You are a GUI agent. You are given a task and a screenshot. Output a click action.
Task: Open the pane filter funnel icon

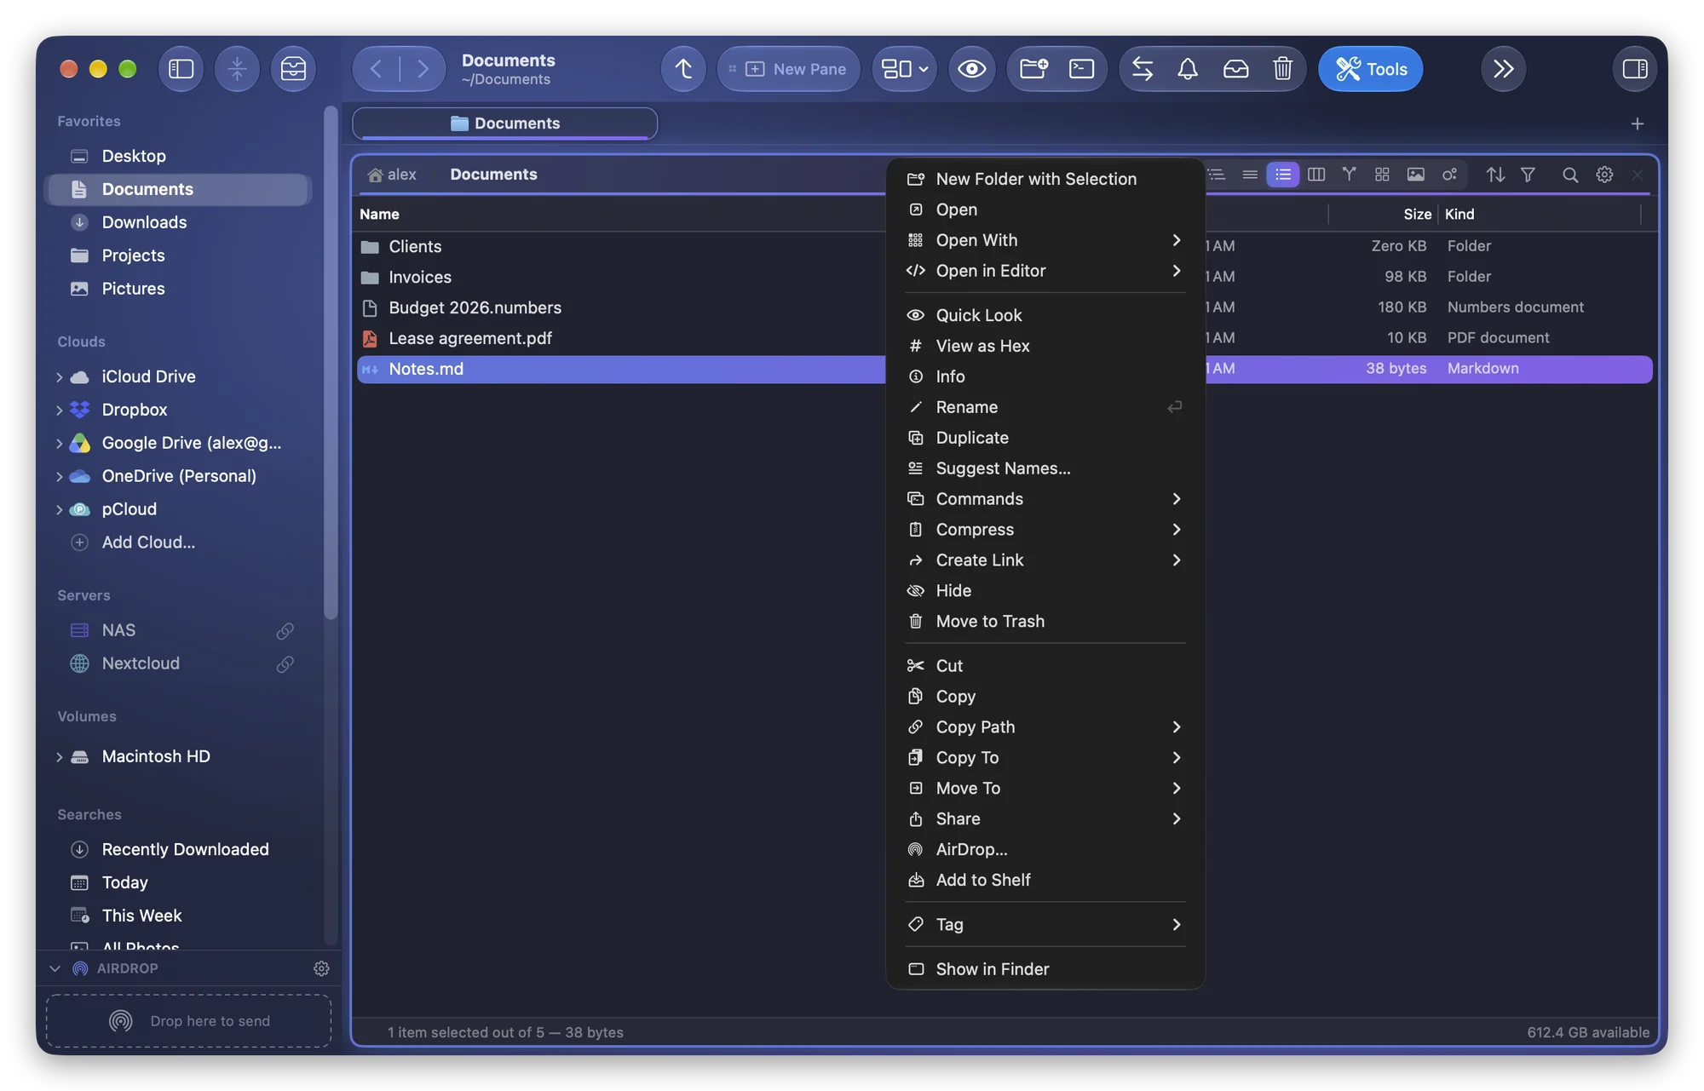(1528, 175)
